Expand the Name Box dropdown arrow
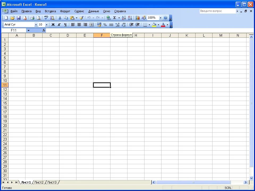 [28, 31]
